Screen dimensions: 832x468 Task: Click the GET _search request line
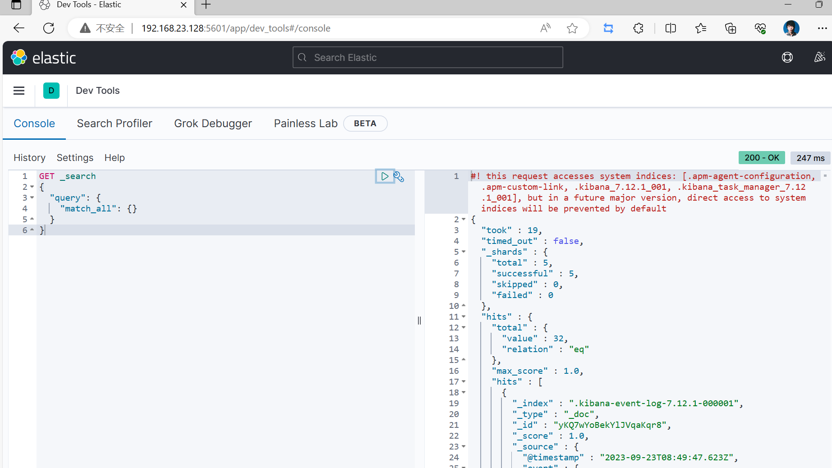tap(68, 176)
